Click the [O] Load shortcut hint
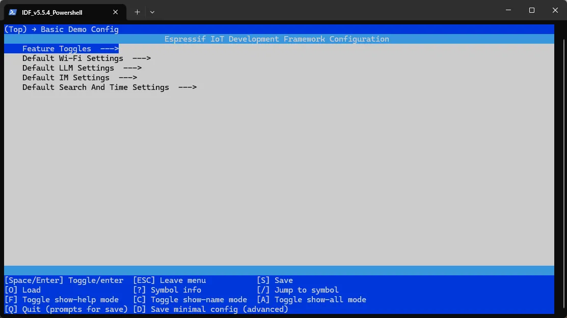 tap(22, 290)
